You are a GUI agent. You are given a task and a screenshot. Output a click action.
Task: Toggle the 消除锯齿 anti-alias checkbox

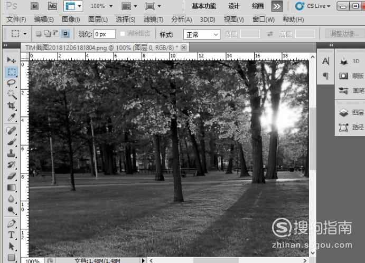point(123,34)
